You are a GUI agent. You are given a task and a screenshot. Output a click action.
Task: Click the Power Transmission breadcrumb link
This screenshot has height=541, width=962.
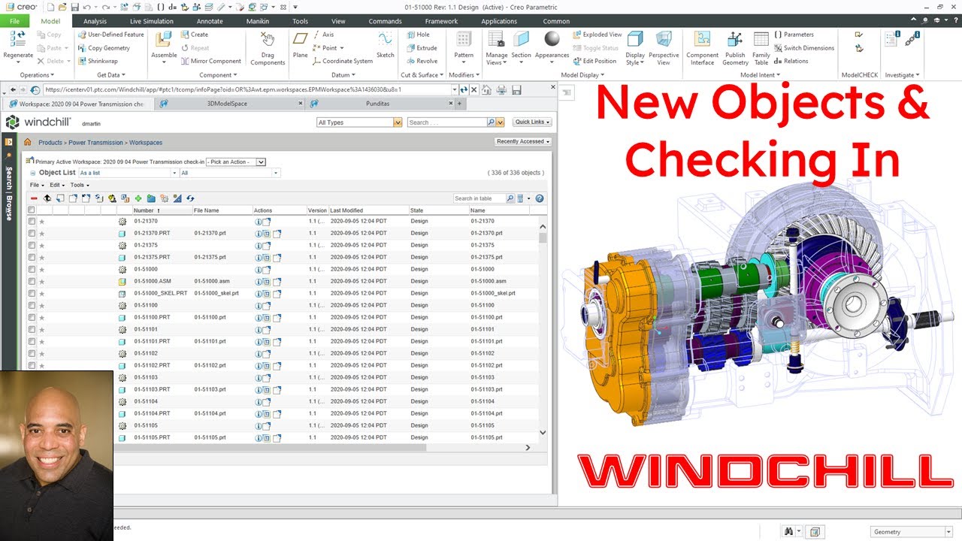point(96,142)
